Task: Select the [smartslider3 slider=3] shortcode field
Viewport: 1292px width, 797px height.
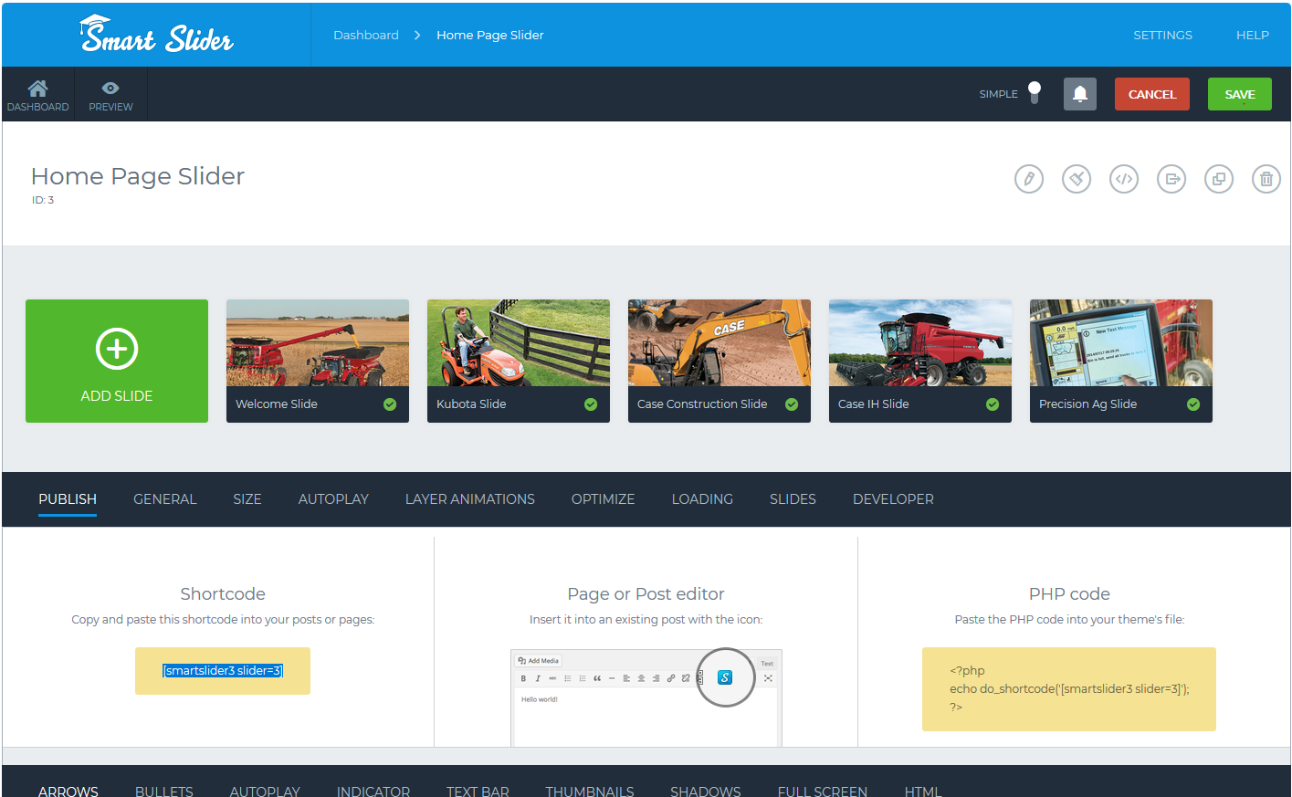Action: (x=223, y=671)
